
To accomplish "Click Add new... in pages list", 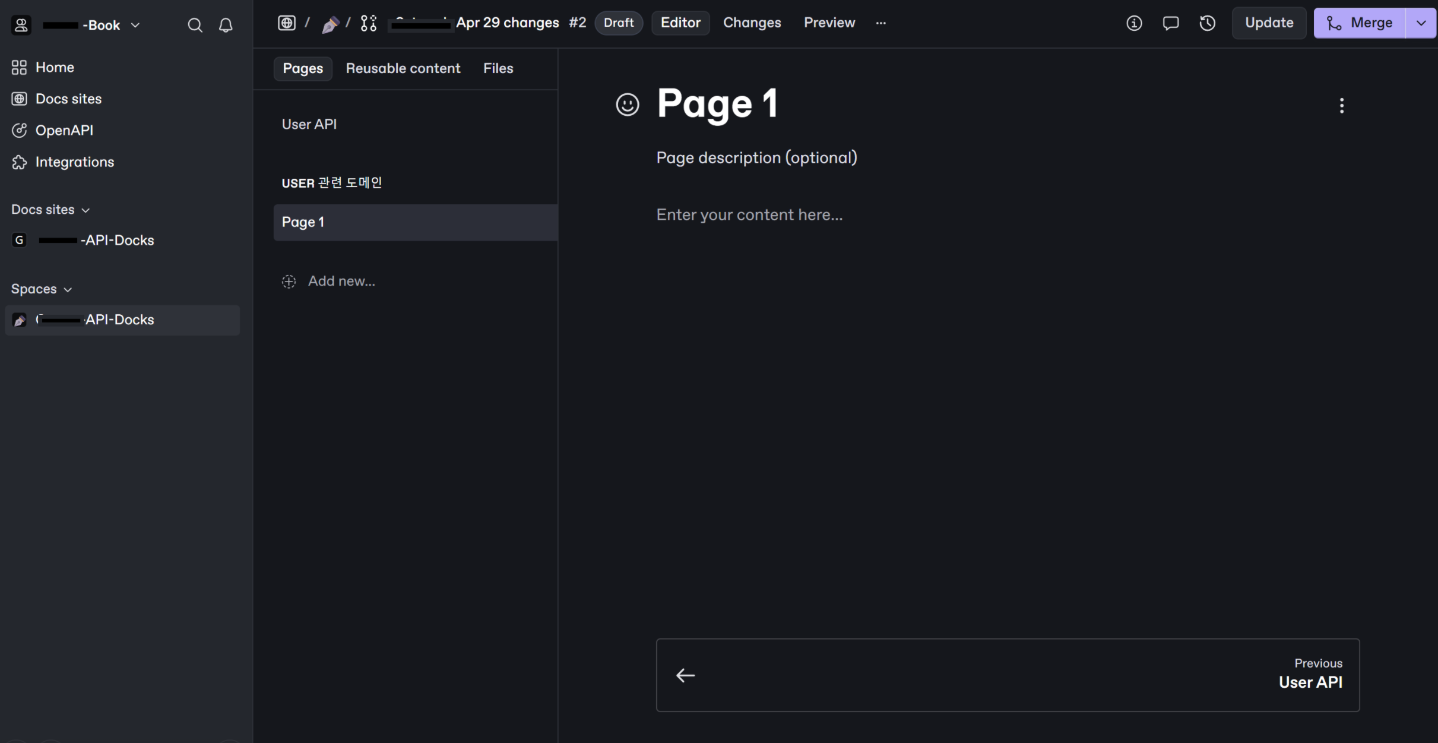I will coord(341,281).
